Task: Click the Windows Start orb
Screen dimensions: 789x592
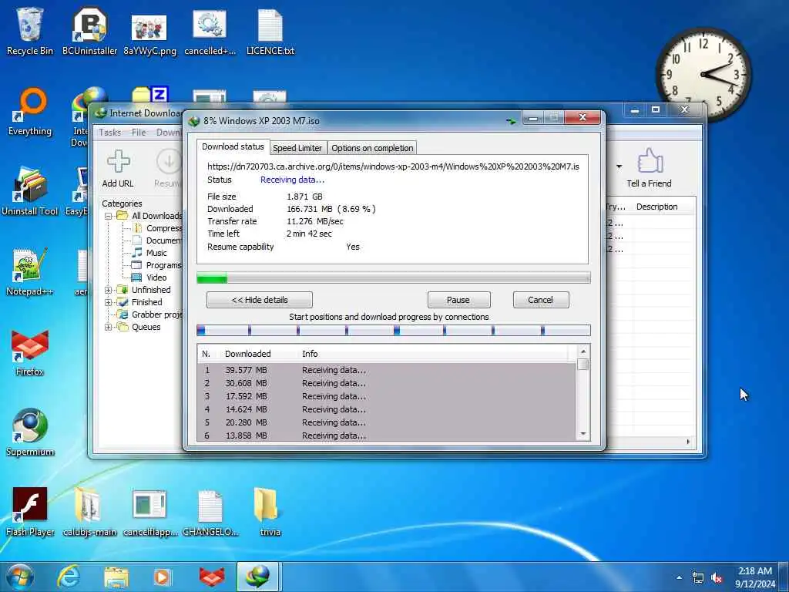Action: [20, 577]
